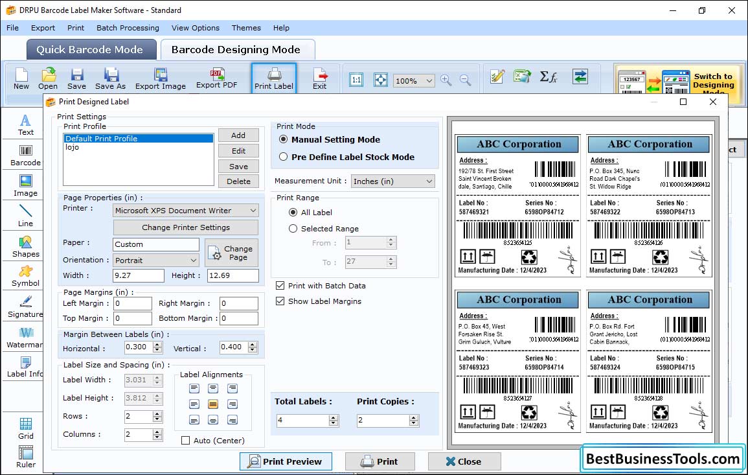Choose the Selected Range radio button
The height and width of the screenshot is (475, 748).
tap(293, 229)
